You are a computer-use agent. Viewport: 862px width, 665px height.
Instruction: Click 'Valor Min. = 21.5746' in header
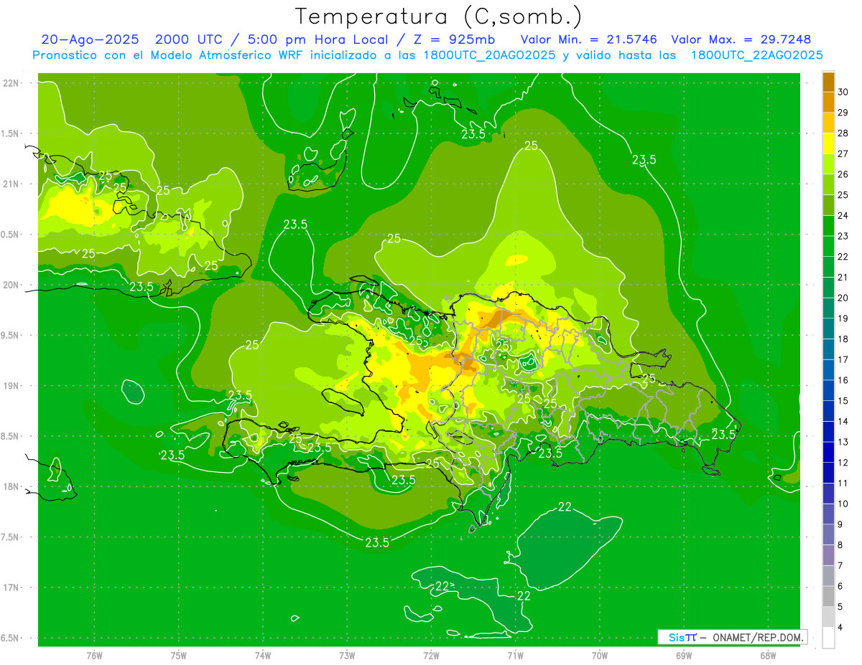pos(590,39)
